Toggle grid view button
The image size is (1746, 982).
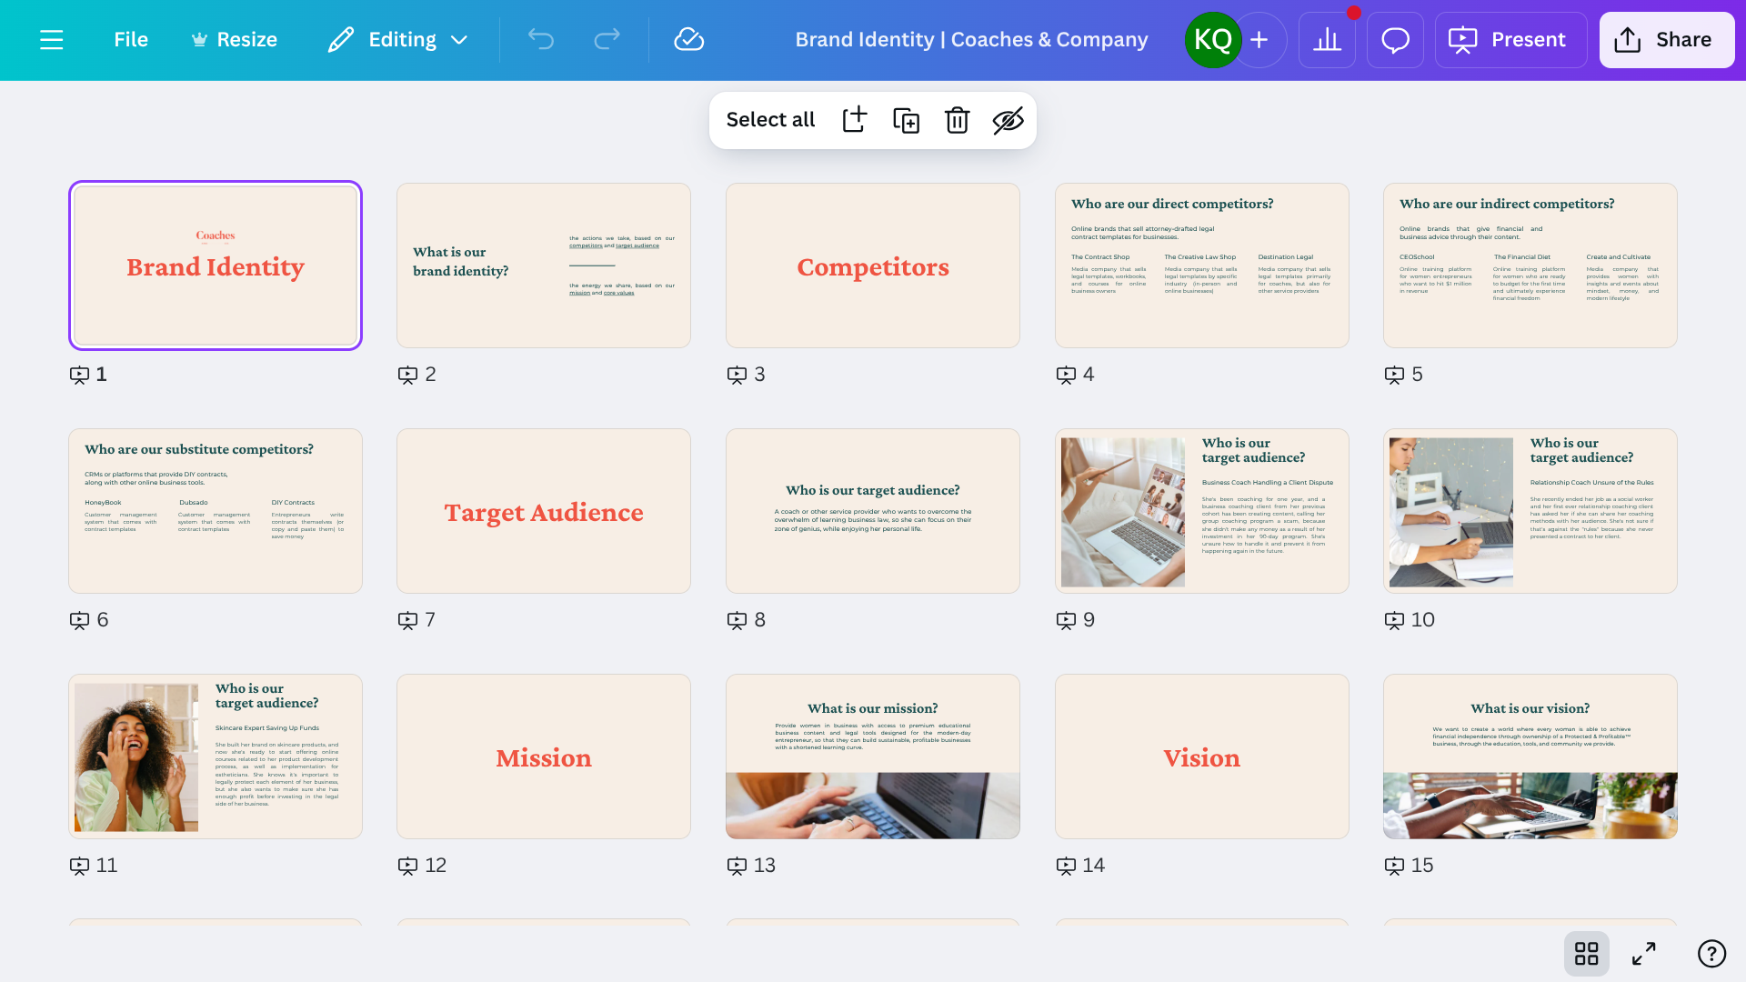(1586, 953)
